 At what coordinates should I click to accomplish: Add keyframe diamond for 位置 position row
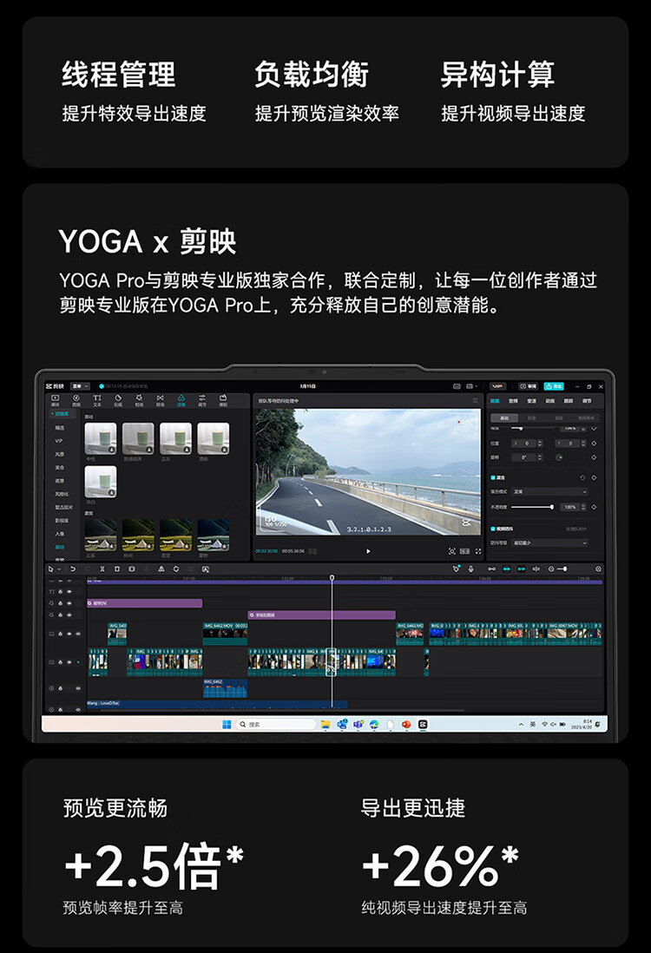click(594, 443)
